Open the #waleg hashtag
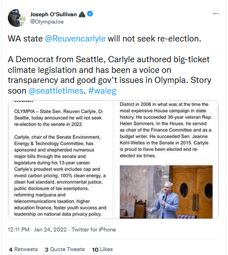Screen dimensions: 228x255 tap(102, 91)
